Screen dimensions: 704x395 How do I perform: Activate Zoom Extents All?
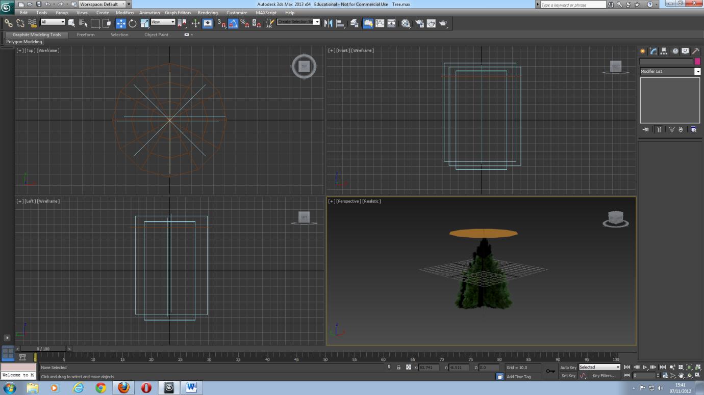pos(698,366)
